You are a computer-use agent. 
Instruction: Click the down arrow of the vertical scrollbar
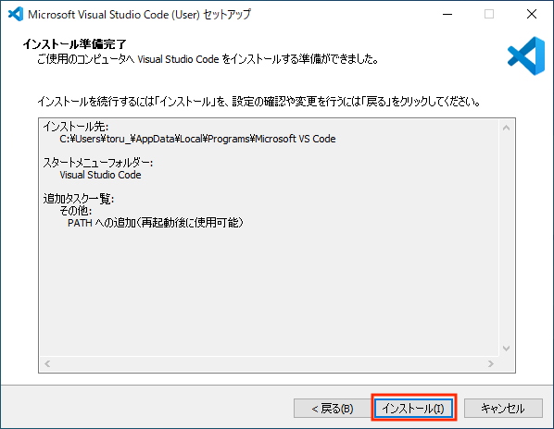pyautogui.click(x=506, y=349)
